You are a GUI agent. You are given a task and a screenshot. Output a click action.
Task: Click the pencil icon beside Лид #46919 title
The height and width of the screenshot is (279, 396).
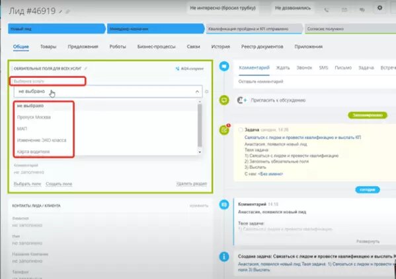[61, 11]
